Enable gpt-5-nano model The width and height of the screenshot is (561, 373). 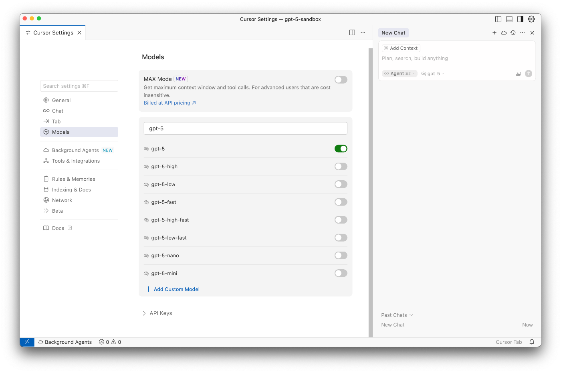click(341, 256)
